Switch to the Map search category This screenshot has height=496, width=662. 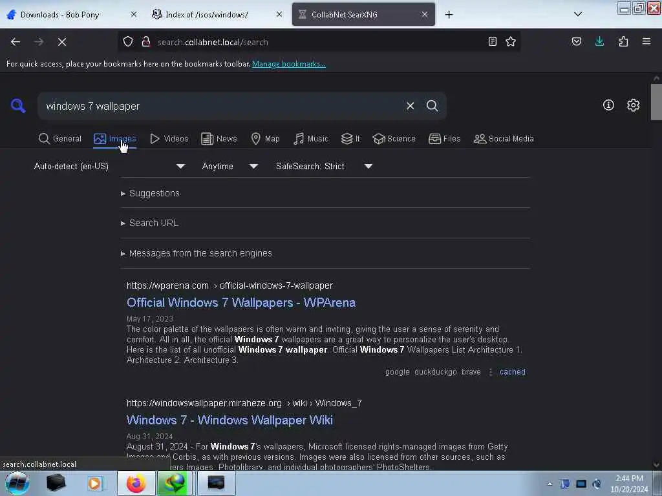click(265, 139)
